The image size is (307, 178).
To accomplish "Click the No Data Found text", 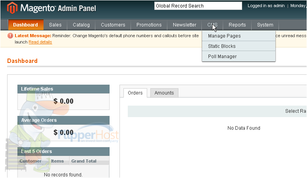I will (x=244, y=128).
